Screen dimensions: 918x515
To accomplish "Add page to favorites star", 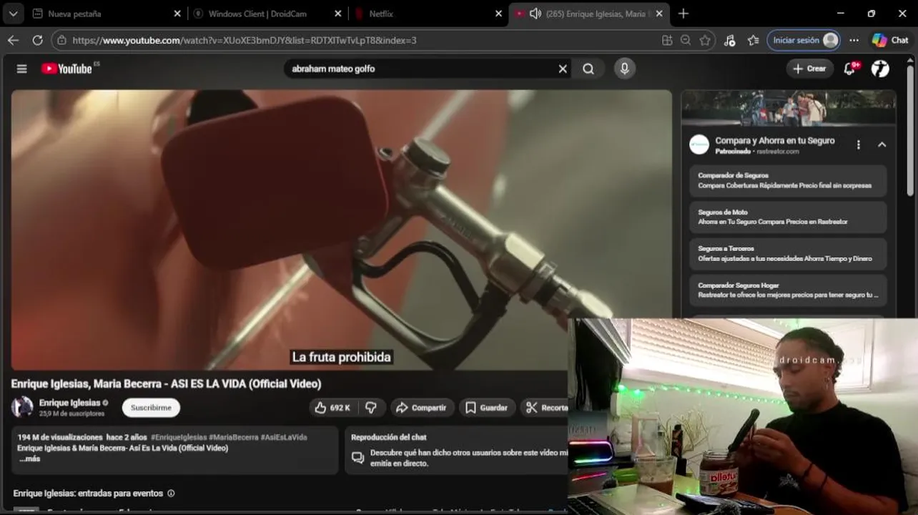I will (705, 40).
